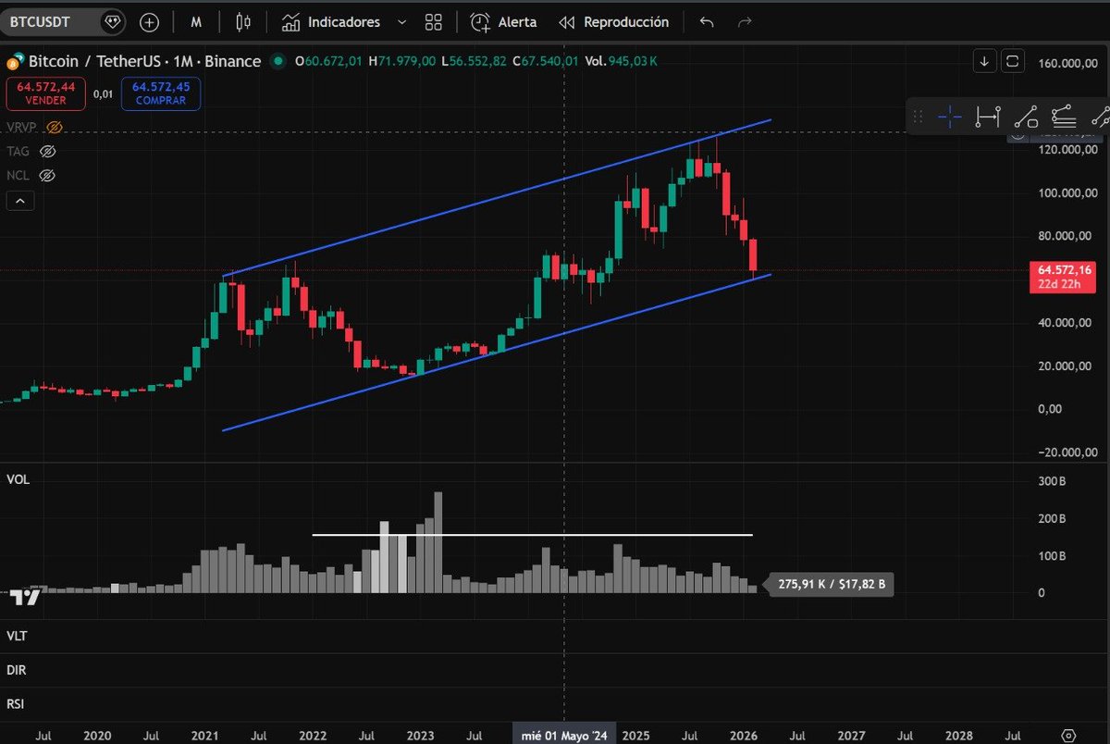Start bar replay with Reproducción
Screen dimensions: 1110x744
point(614,21)
